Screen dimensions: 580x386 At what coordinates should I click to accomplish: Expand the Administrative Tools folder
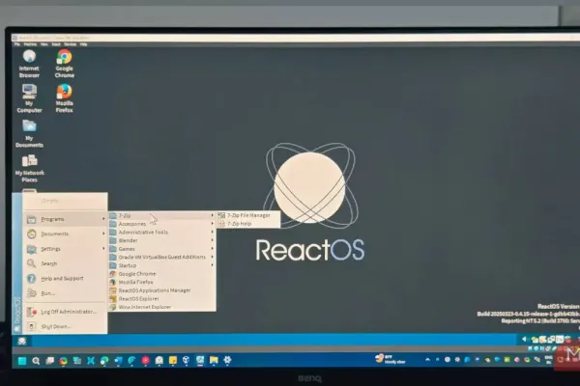point(162,232)
